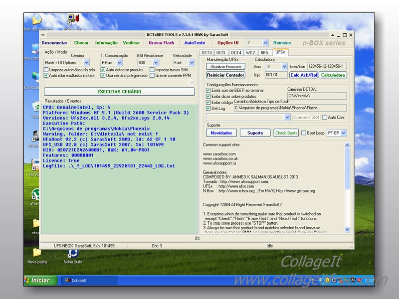The image size is (399, 299).
Task: Click the red shield security alert tray icon
Action: click(359, 280)
